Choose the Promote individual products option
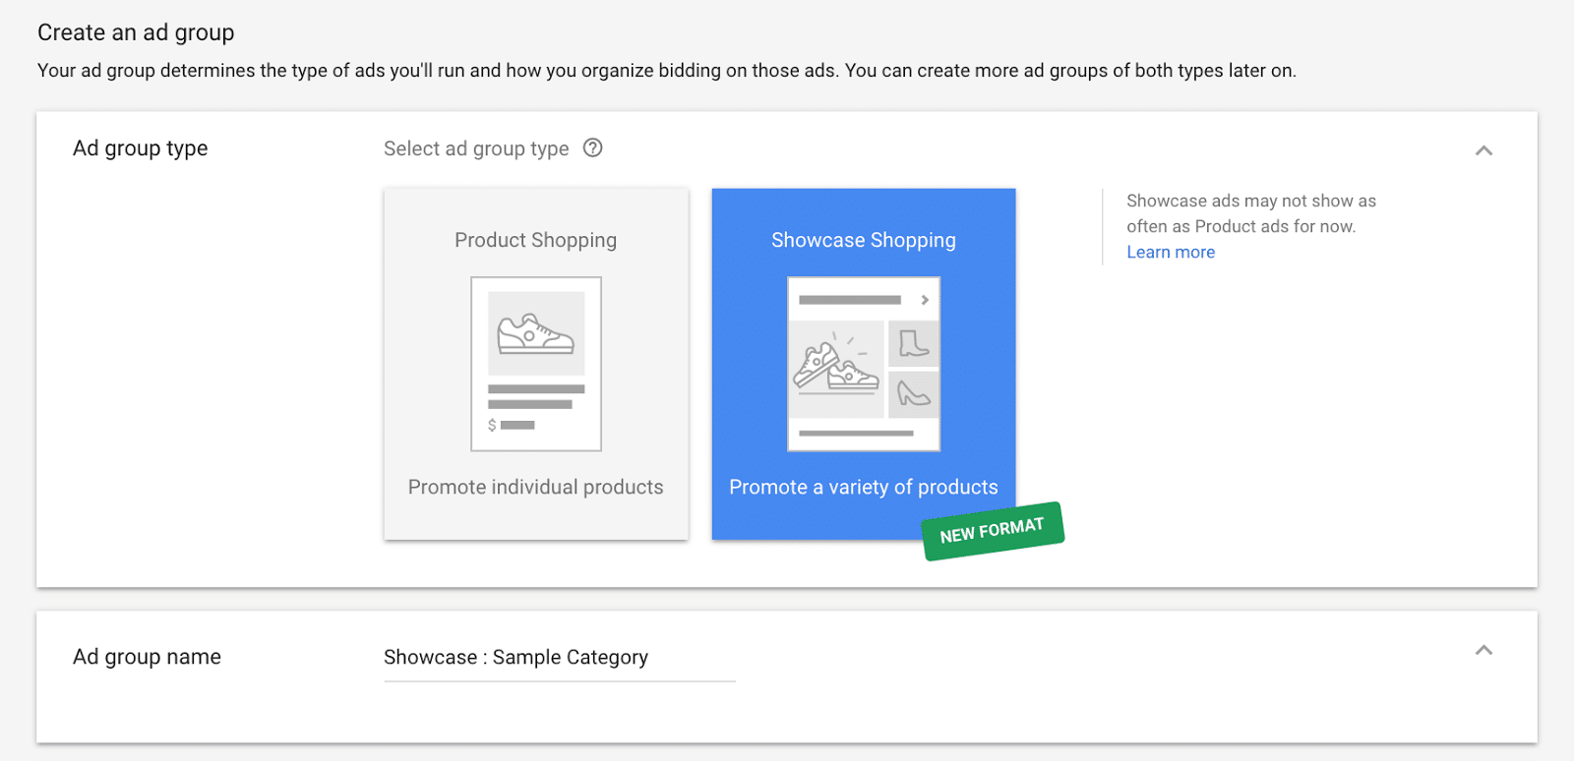This screenshot has width=1574, height=761. pos(536,488)
